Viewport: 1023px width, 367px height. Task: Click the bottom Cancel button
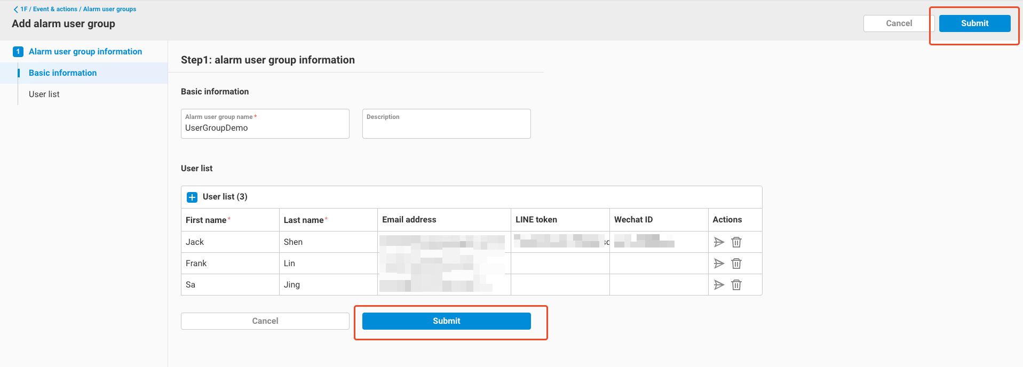[265, 321]
